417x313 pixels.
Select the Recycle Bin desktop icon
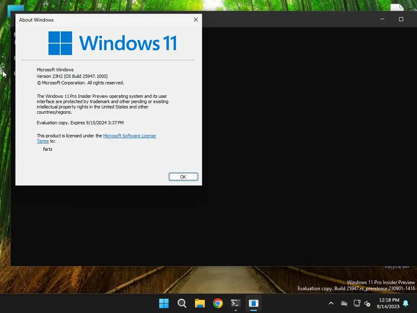(397, 267)
